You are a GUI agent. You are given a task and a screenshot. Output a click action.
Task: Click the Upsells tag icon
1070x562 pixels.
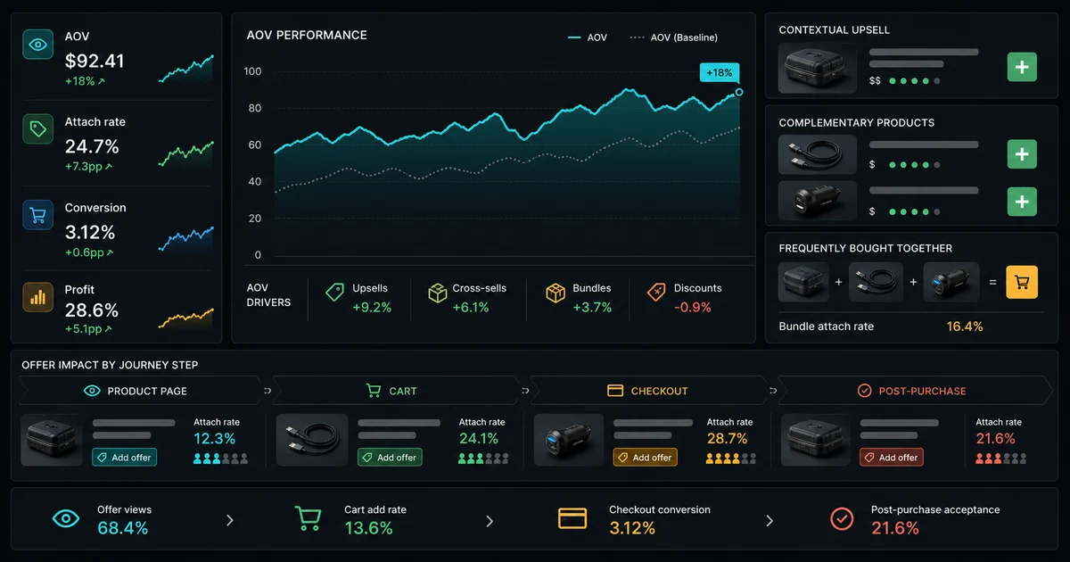tap(335, 292)
